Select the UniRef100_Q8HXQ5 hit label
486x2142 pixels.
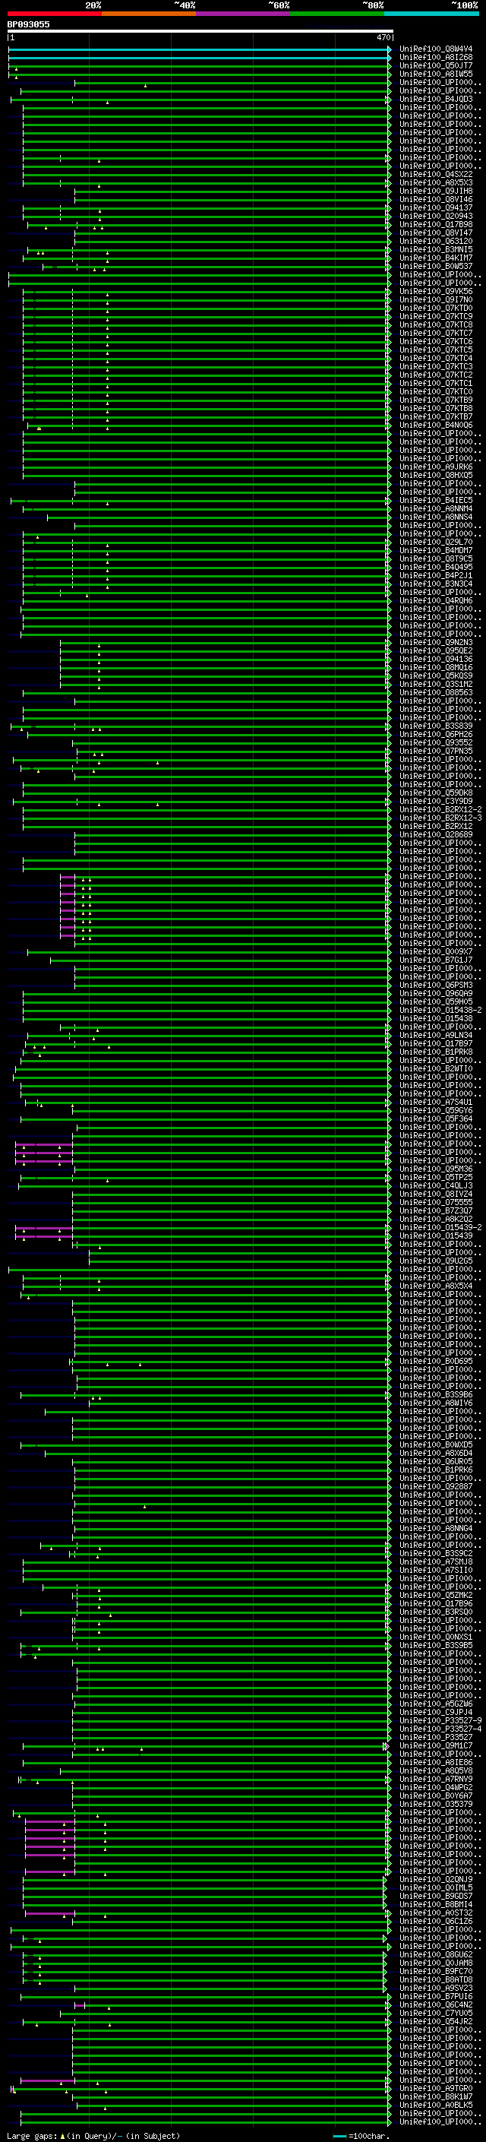coord(436,476)
